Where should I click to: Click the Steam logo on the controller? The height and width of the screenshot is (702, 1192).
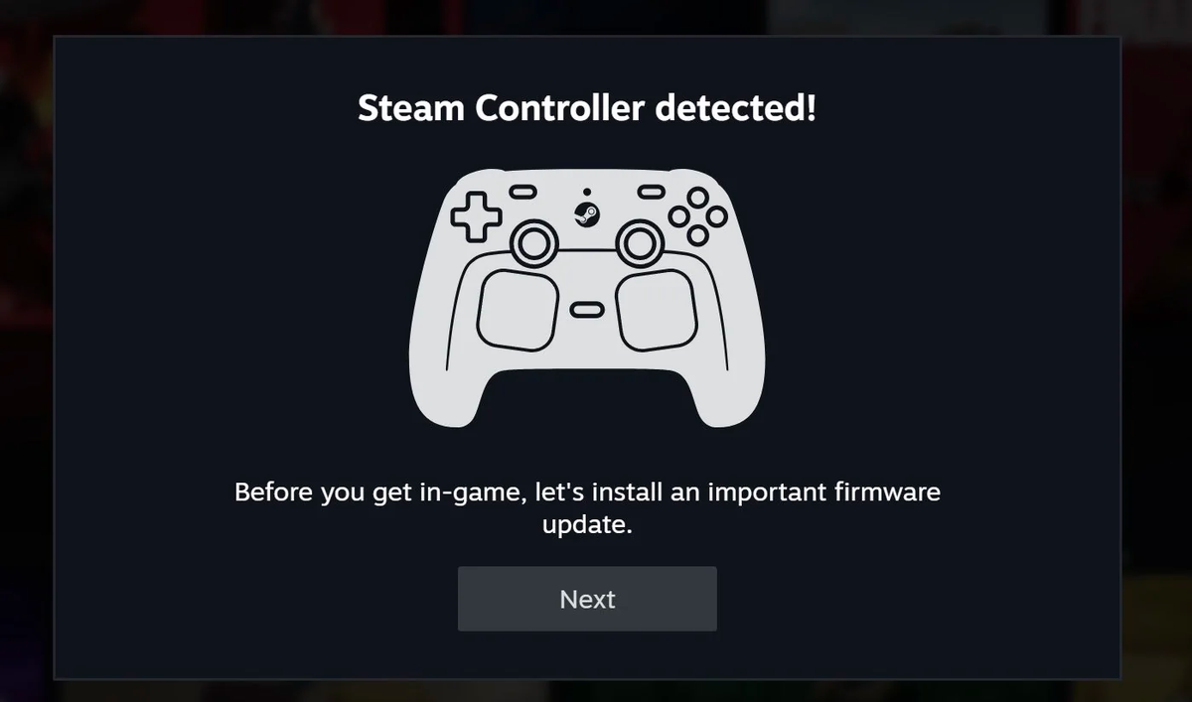click(586, 214)
